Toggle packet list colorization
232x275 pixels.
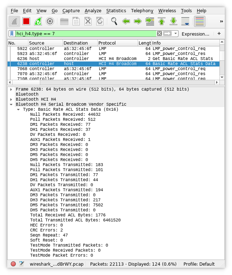[200, 22]
